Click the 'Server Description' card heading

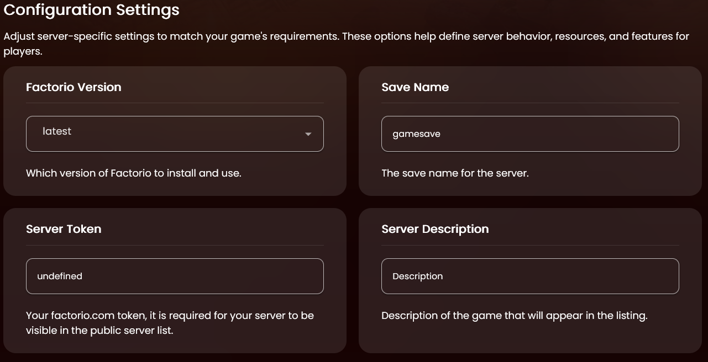point(435,229)
